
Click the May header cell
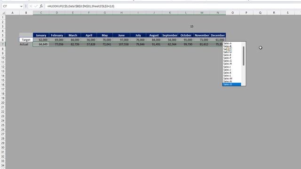[104, 35]
